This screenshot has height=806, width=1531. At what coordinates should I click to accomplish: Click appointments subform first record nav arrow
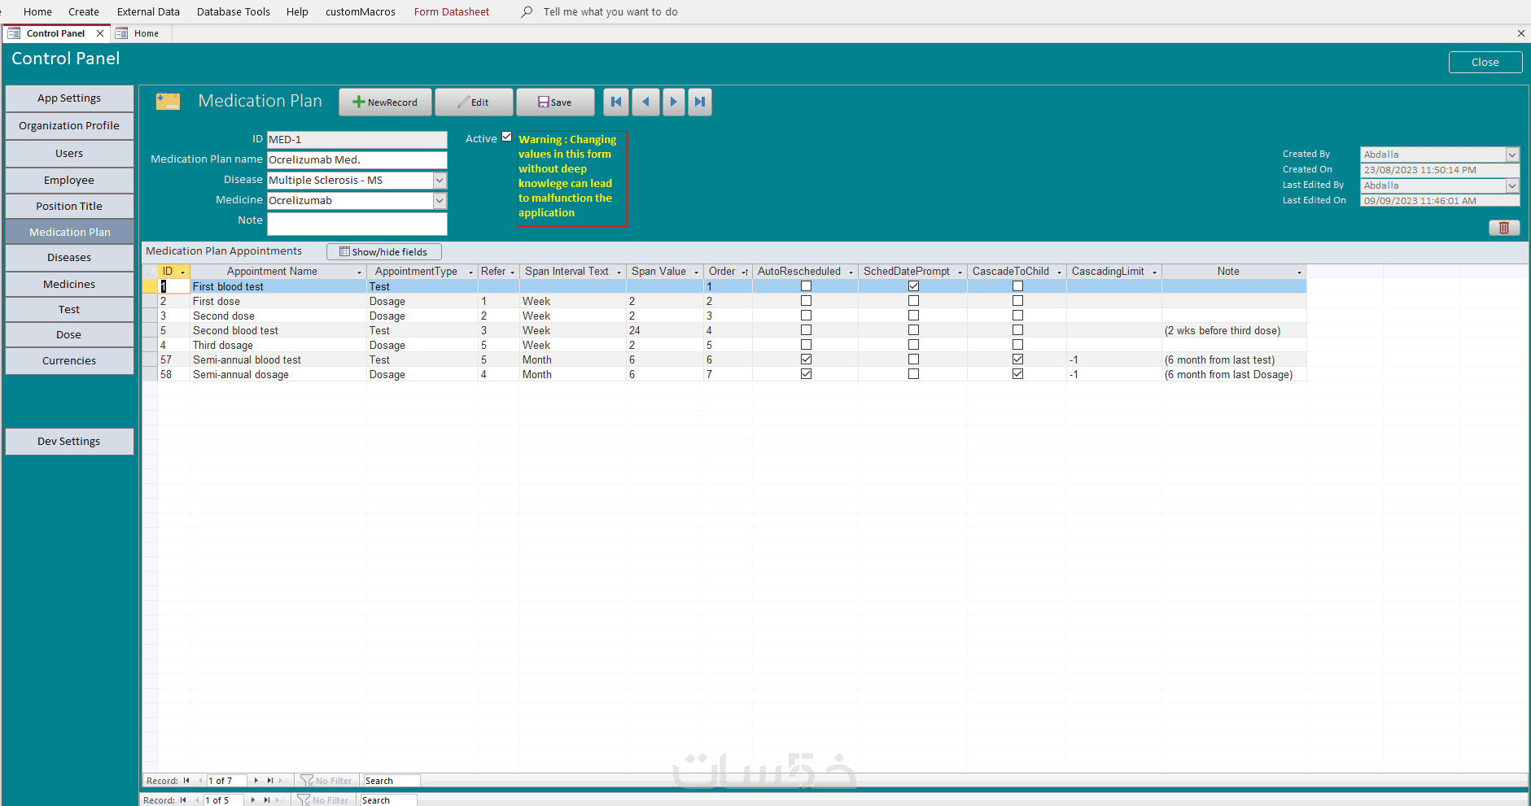186,781
